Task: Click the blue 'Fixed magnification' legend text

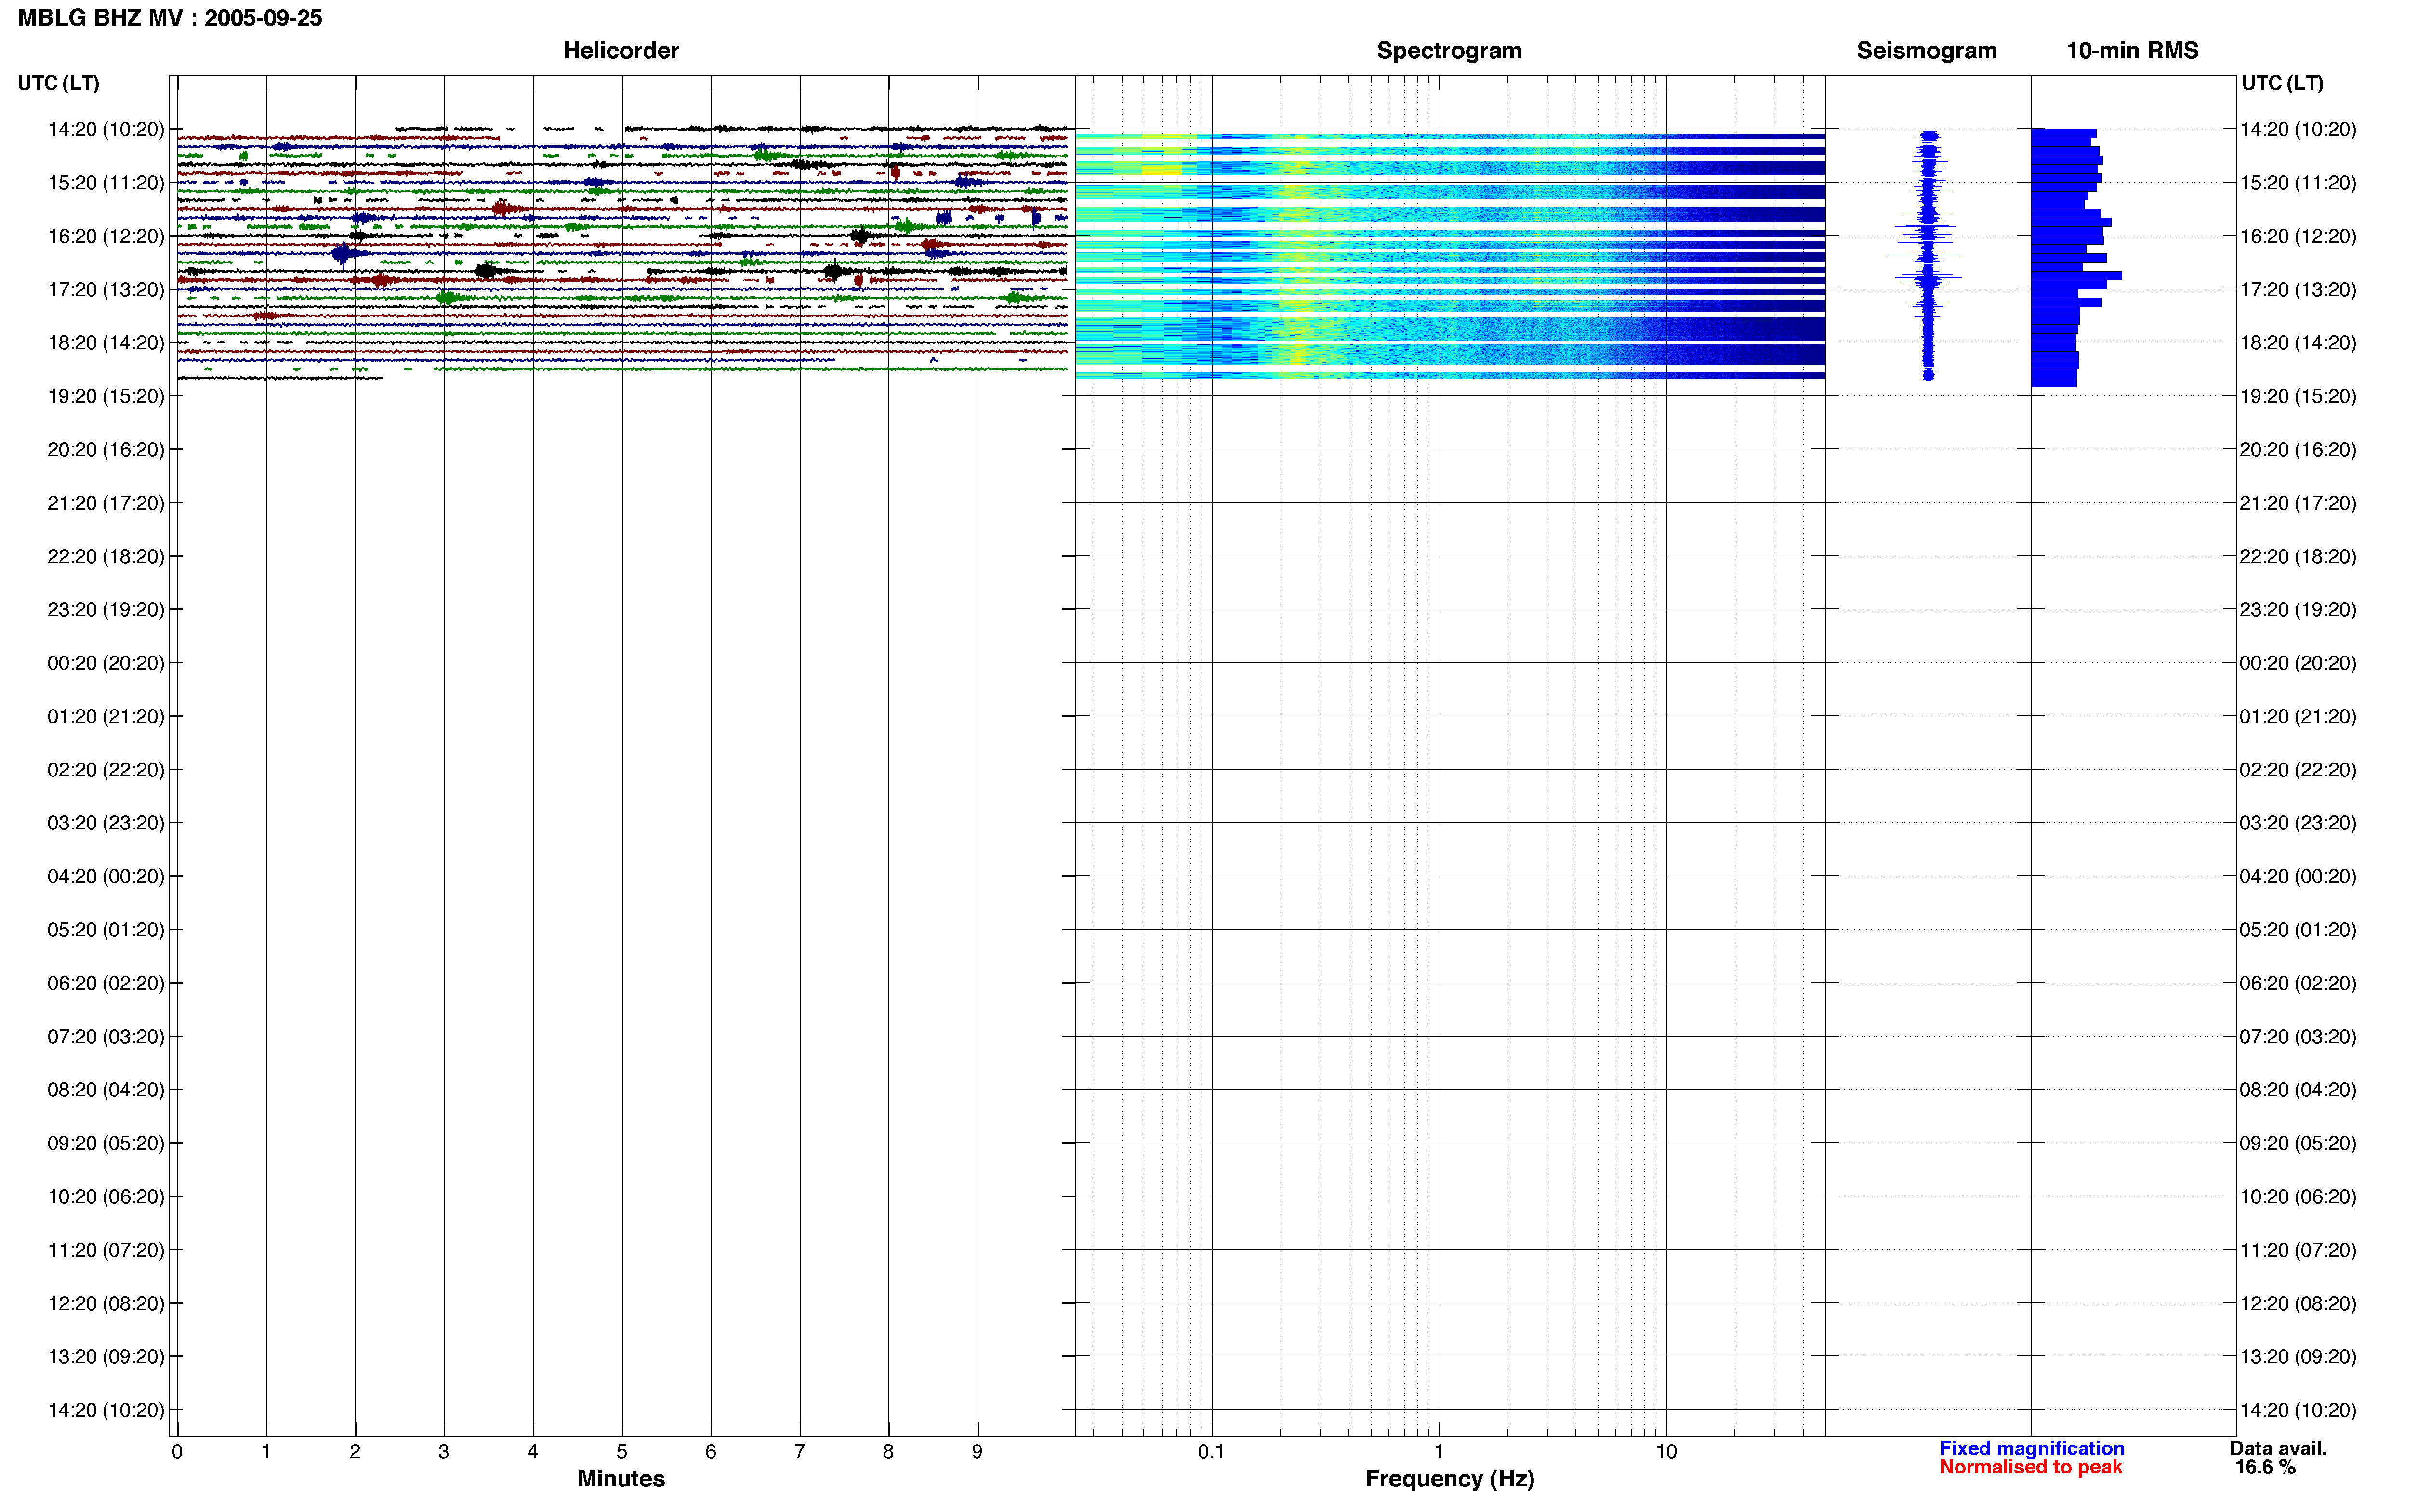Action: (x=2031, y=1448)
